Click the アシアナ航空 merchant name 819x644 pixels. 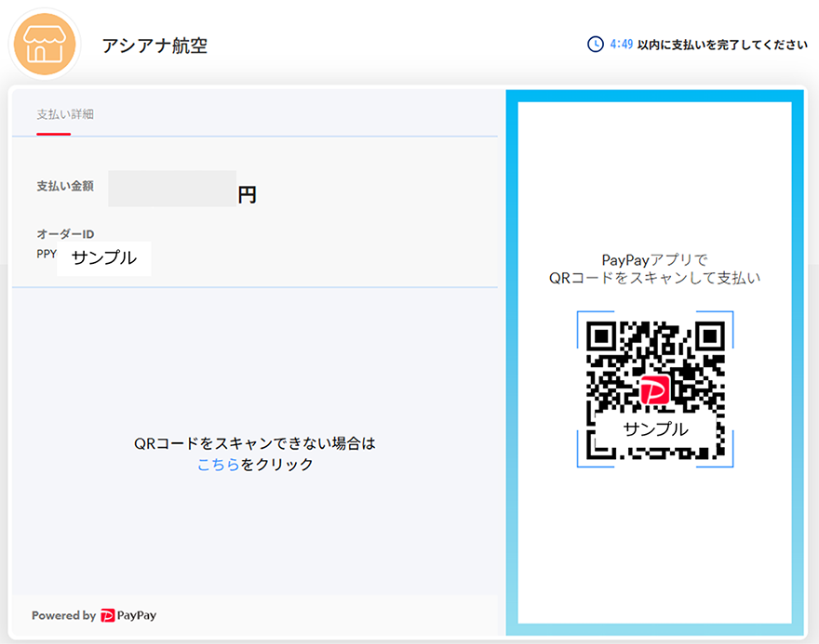tap(154, 46)
